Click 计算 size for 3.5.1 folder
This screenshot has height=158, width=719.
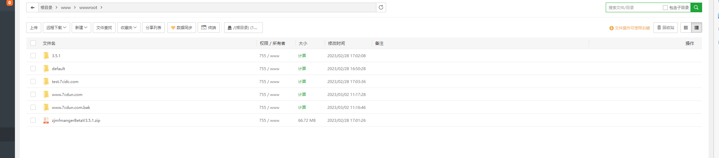pyautogui.click(x=302, y=56)
